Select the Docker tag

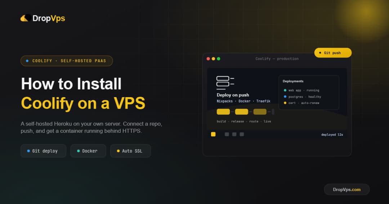[x=88, y=151]
